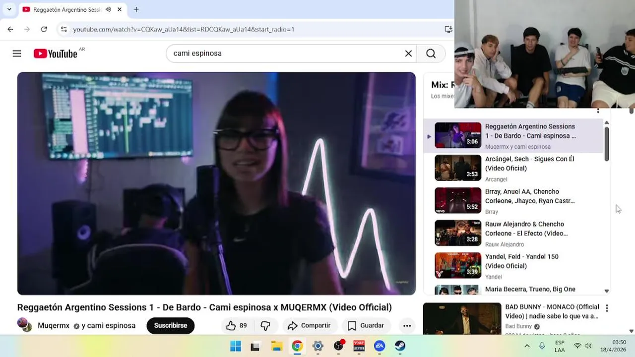
Task: Select Maria Becerra, Trueno, Big One entry
Action: [x=530, y=289]
